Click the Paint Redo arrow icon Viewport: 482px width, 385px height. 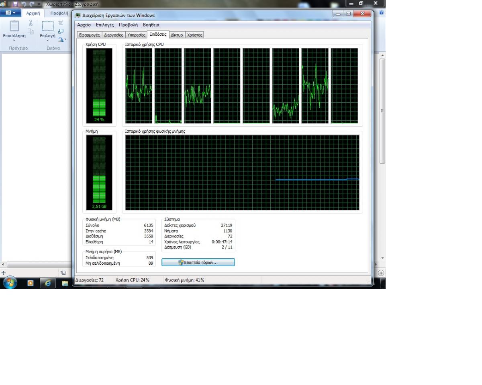coord(31,4)
